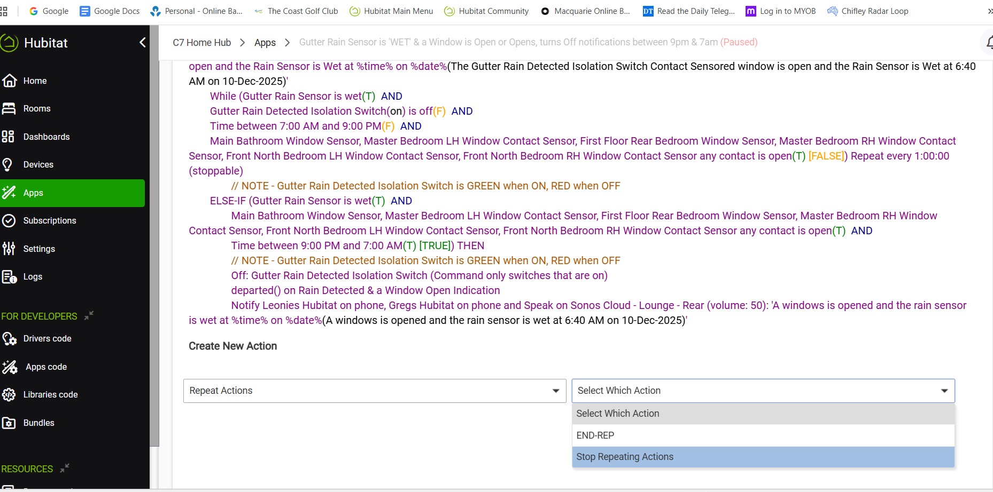Viewport: 993px width, 492px height.
Task: Open Logs via the document icon
Action: pos(9,276)
